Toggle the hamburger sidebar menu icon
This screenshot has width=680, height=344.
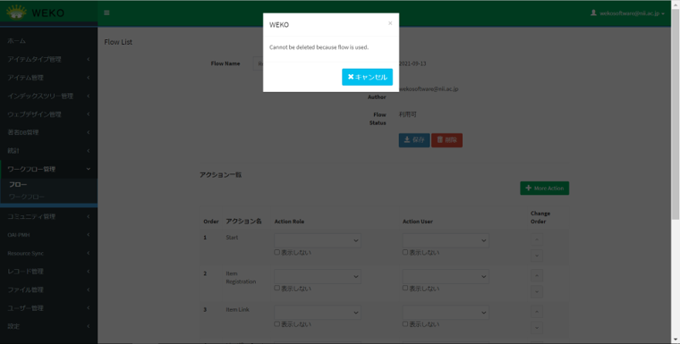pos(106,13)
